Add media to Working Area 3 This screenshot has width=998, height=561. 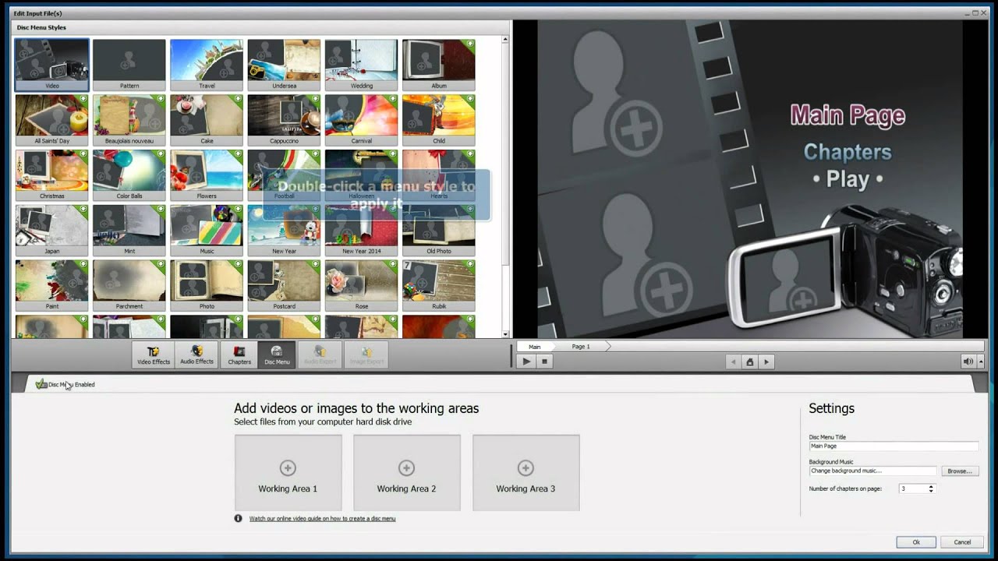click(526, 472)
